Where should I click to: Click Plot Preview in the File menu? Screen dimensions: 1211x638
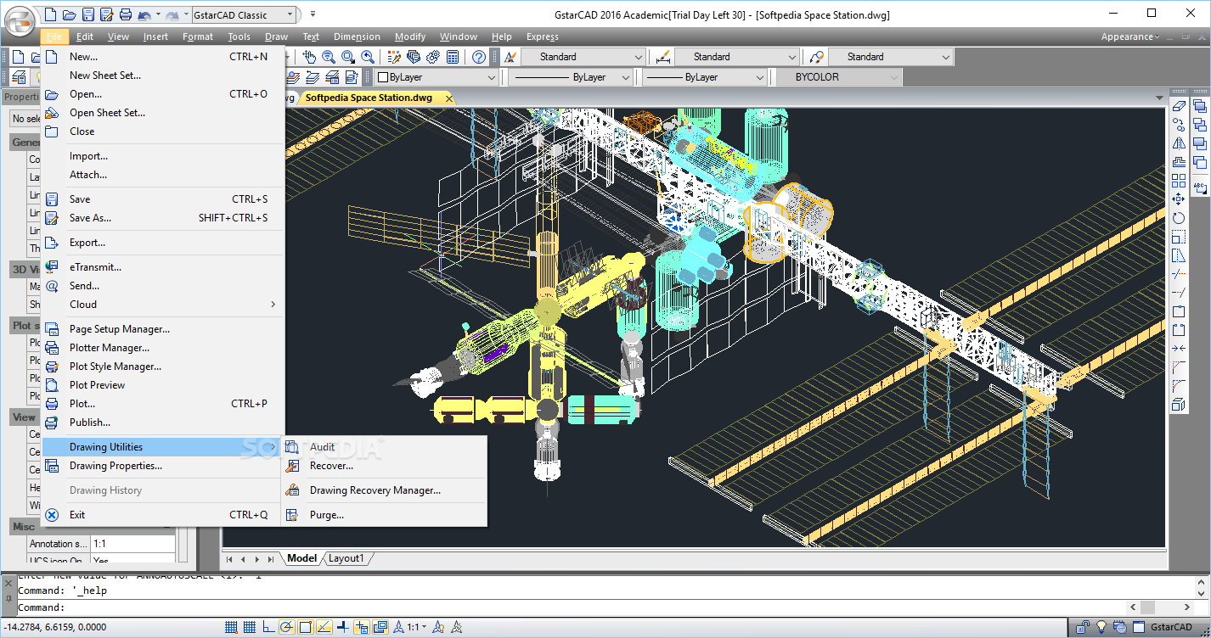coord(162,385)
